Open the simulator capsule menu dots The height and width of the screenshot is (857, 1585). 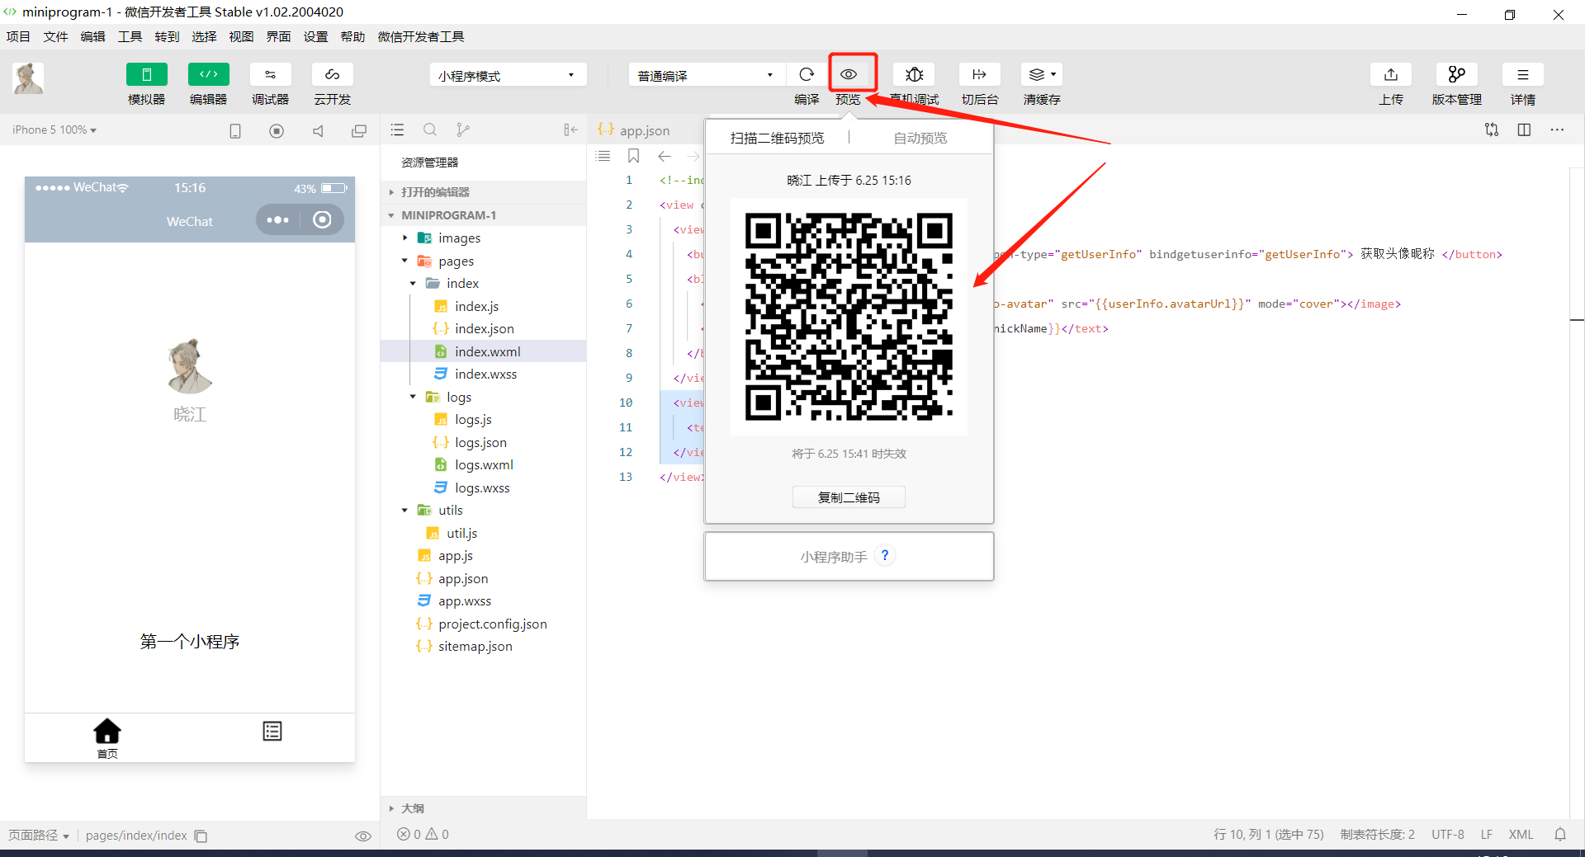click(x=277, y=219)
